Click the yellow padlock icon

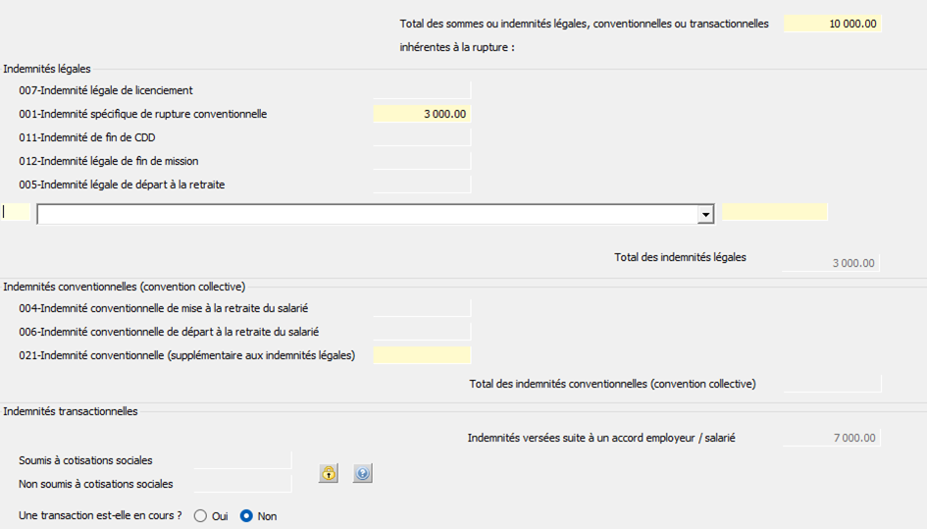click(x=329, y=473)
